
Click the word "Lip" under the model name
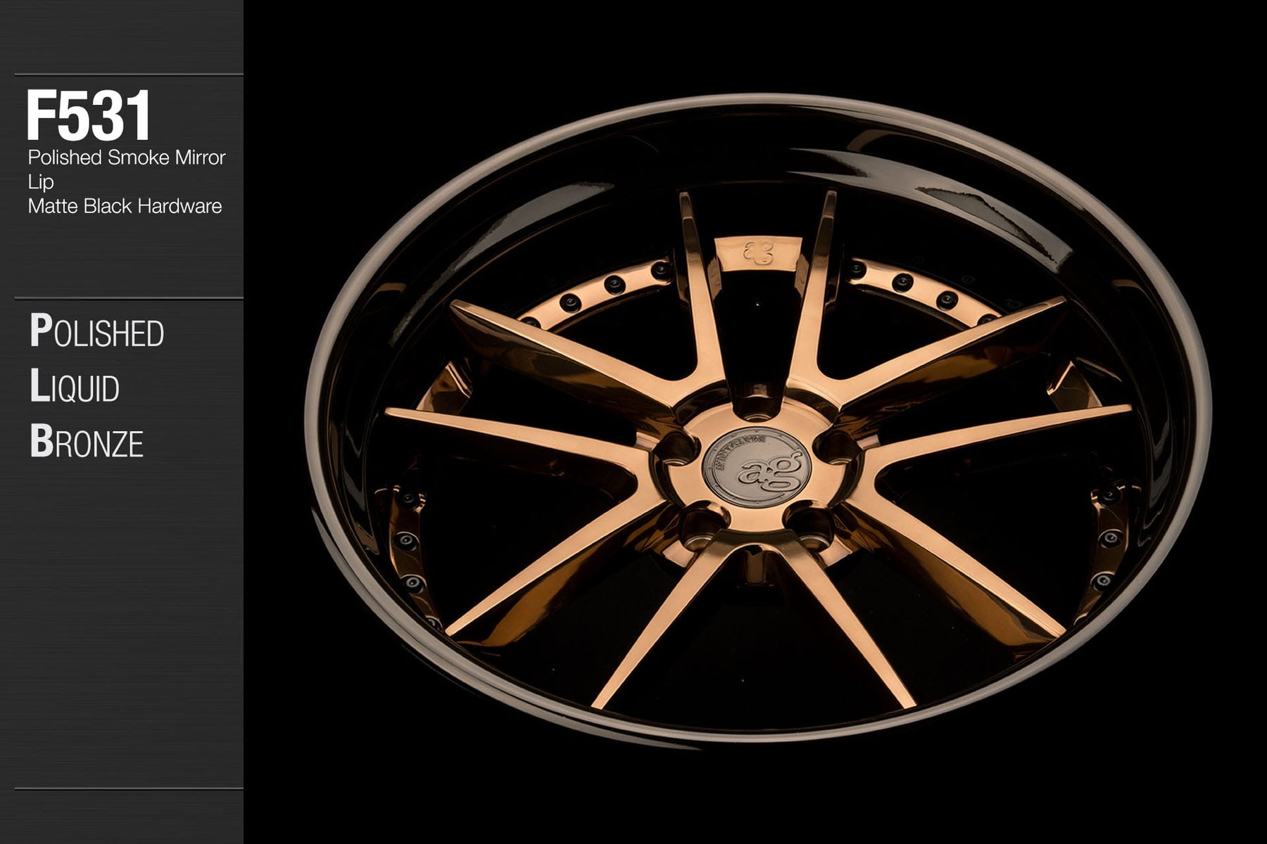tap(41, 182)
